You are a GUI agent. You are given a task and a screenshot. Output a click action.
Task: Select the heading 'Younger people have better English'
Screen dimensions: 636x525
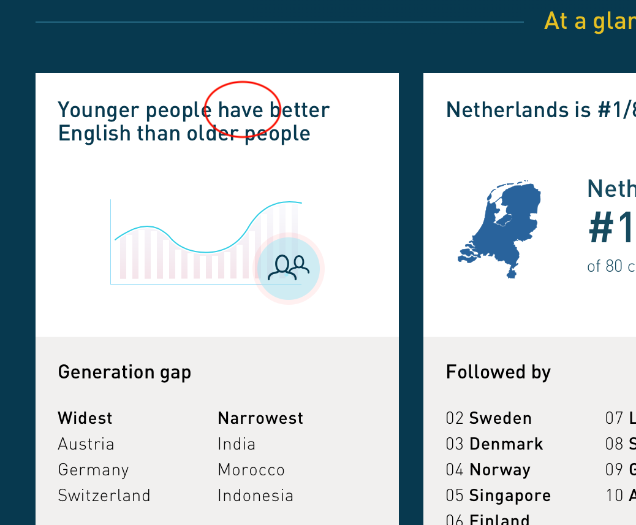(x=194, y=121)
